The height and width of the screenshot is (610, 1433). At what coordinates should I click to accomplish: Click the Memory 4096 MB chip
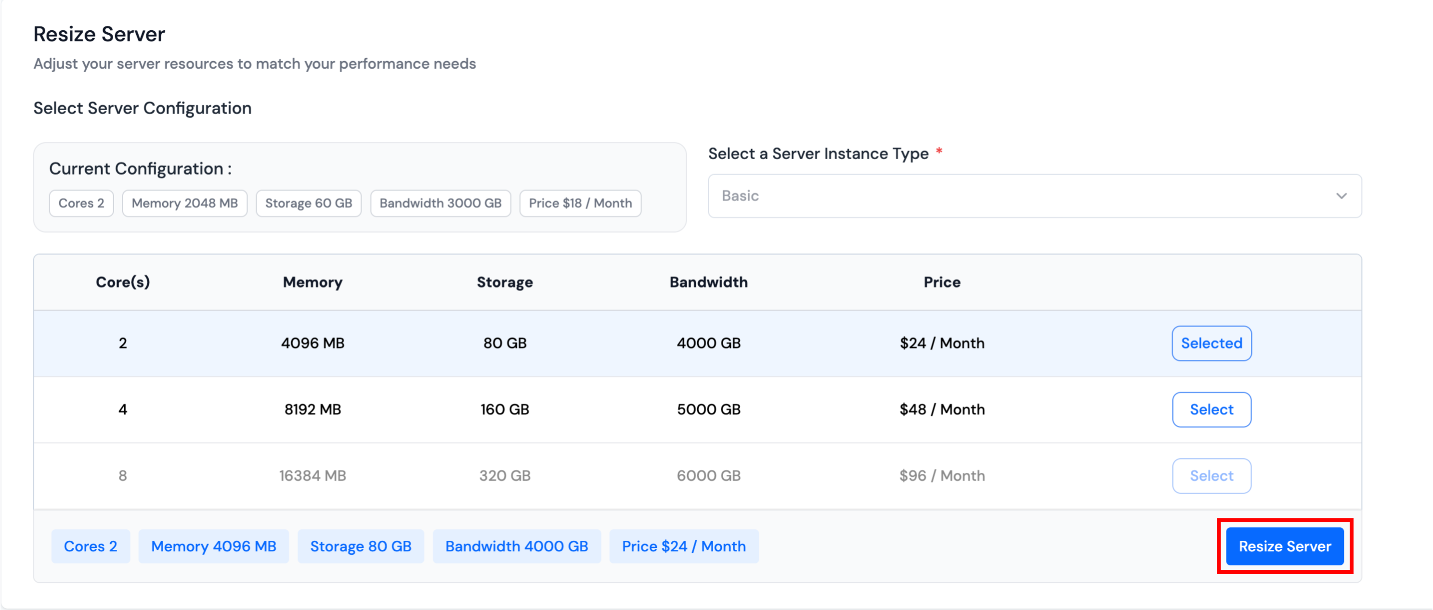pos(214,546)
